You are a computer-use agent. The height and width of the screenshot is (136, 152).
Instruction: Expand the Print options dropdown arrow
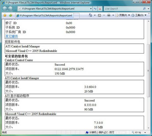pos(113,15)
